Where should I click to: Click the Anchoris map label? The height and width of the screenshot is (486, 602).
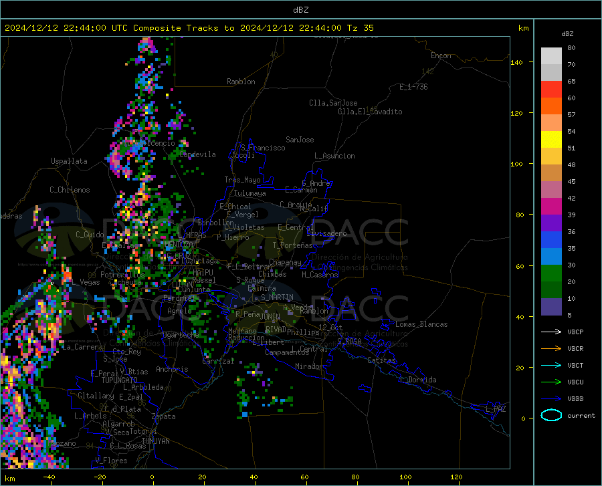pyautogui.click(x=172, y=369)
